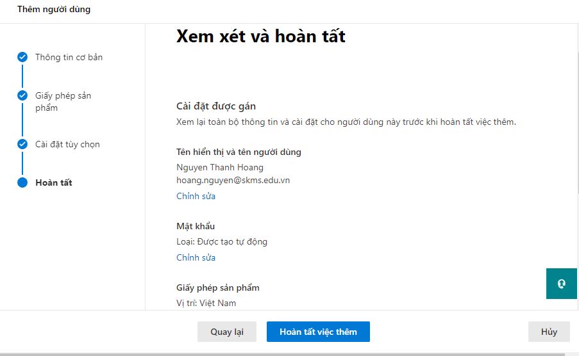Click the email hoang.nguyen@skms.edu.vn text

click(x=233, y=180)
